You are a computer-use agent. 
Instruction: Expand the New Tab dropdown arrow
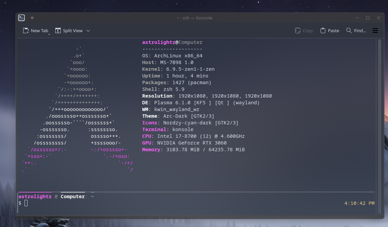49,34
